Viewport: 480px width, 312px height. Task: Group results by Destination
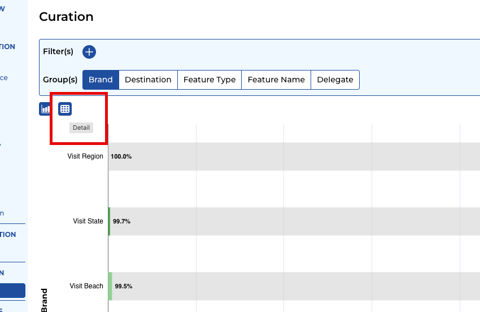click(x=148, y=80)
